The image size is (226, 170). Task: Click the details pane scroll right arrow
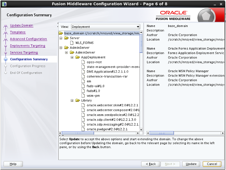tap(223, 133)
